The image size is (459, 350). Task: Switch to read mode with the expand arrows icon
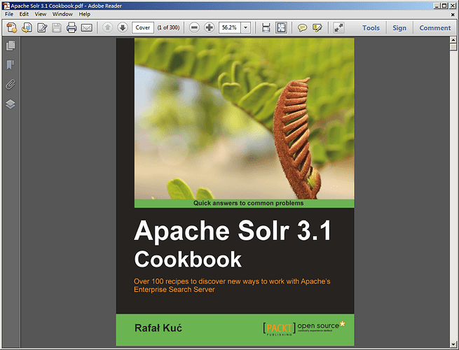(338, 28)
